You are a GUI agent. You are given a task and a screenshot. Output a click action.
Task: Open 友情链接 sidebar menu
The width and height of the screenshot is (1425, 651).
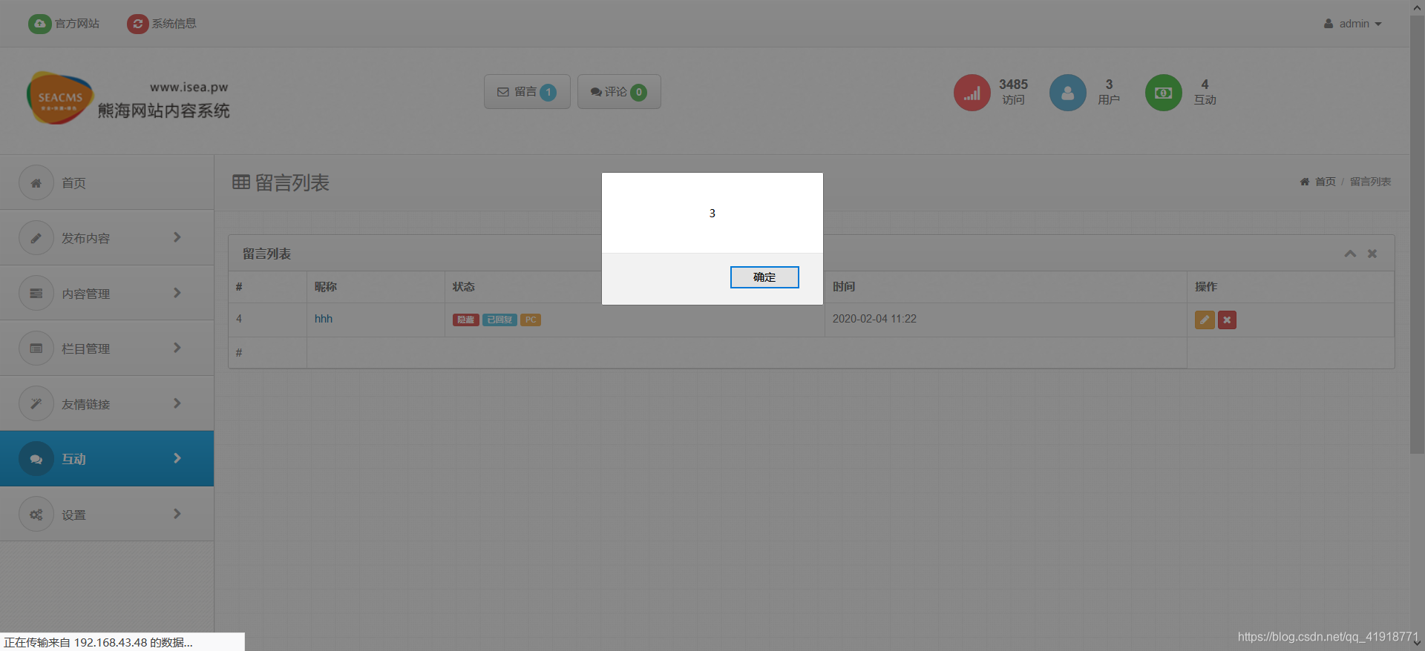pyautogui.click(x=107, y=404)
